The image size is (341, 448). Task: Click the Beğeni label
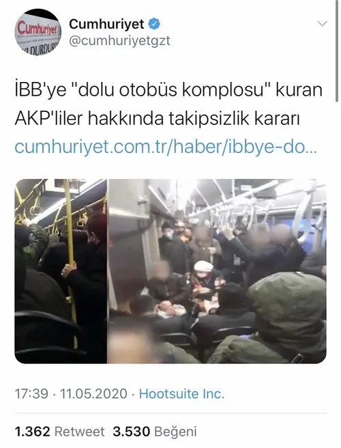[x=175, y=432]
